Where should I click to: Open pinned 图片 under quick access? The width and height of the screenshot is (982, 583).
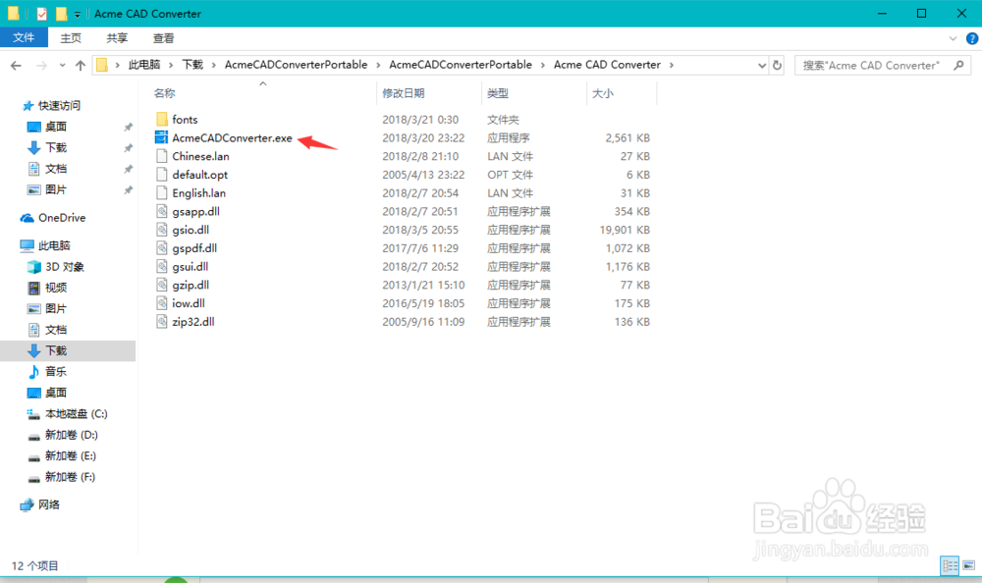tap(56, 189)
